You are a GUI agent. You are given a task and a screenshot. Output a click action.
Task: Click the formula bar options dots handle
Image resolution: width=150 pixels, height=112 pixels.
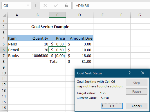[35, 5]
